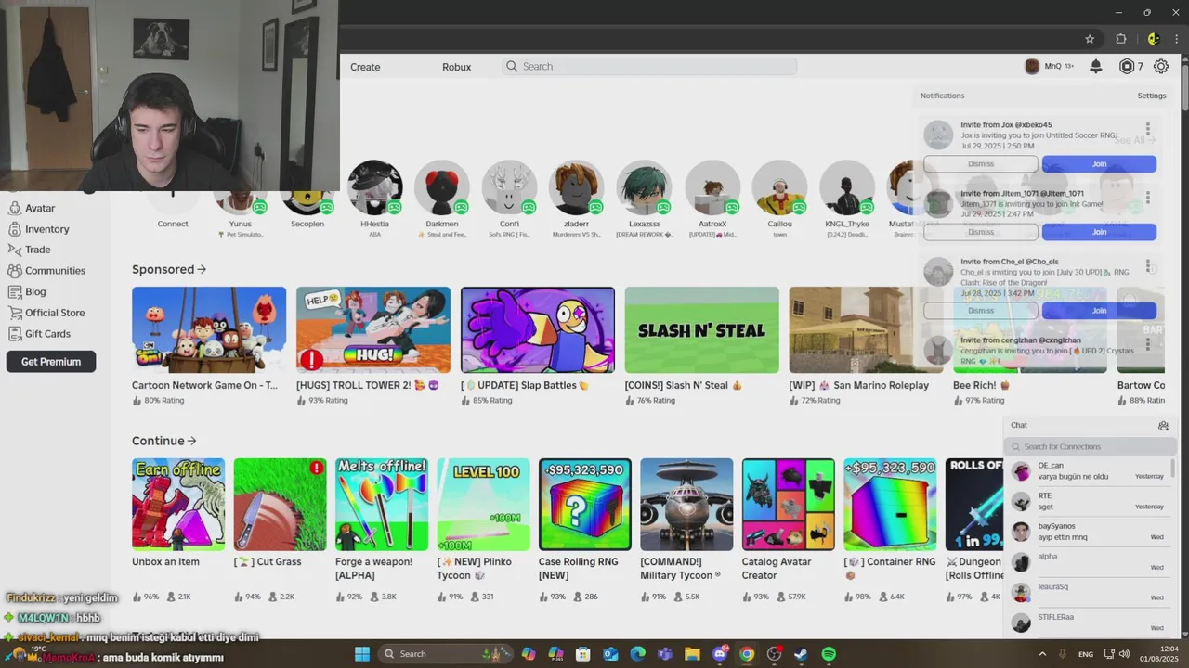Bookmark this page with the star icon

pyautogui.click(x=1090, y=39)
